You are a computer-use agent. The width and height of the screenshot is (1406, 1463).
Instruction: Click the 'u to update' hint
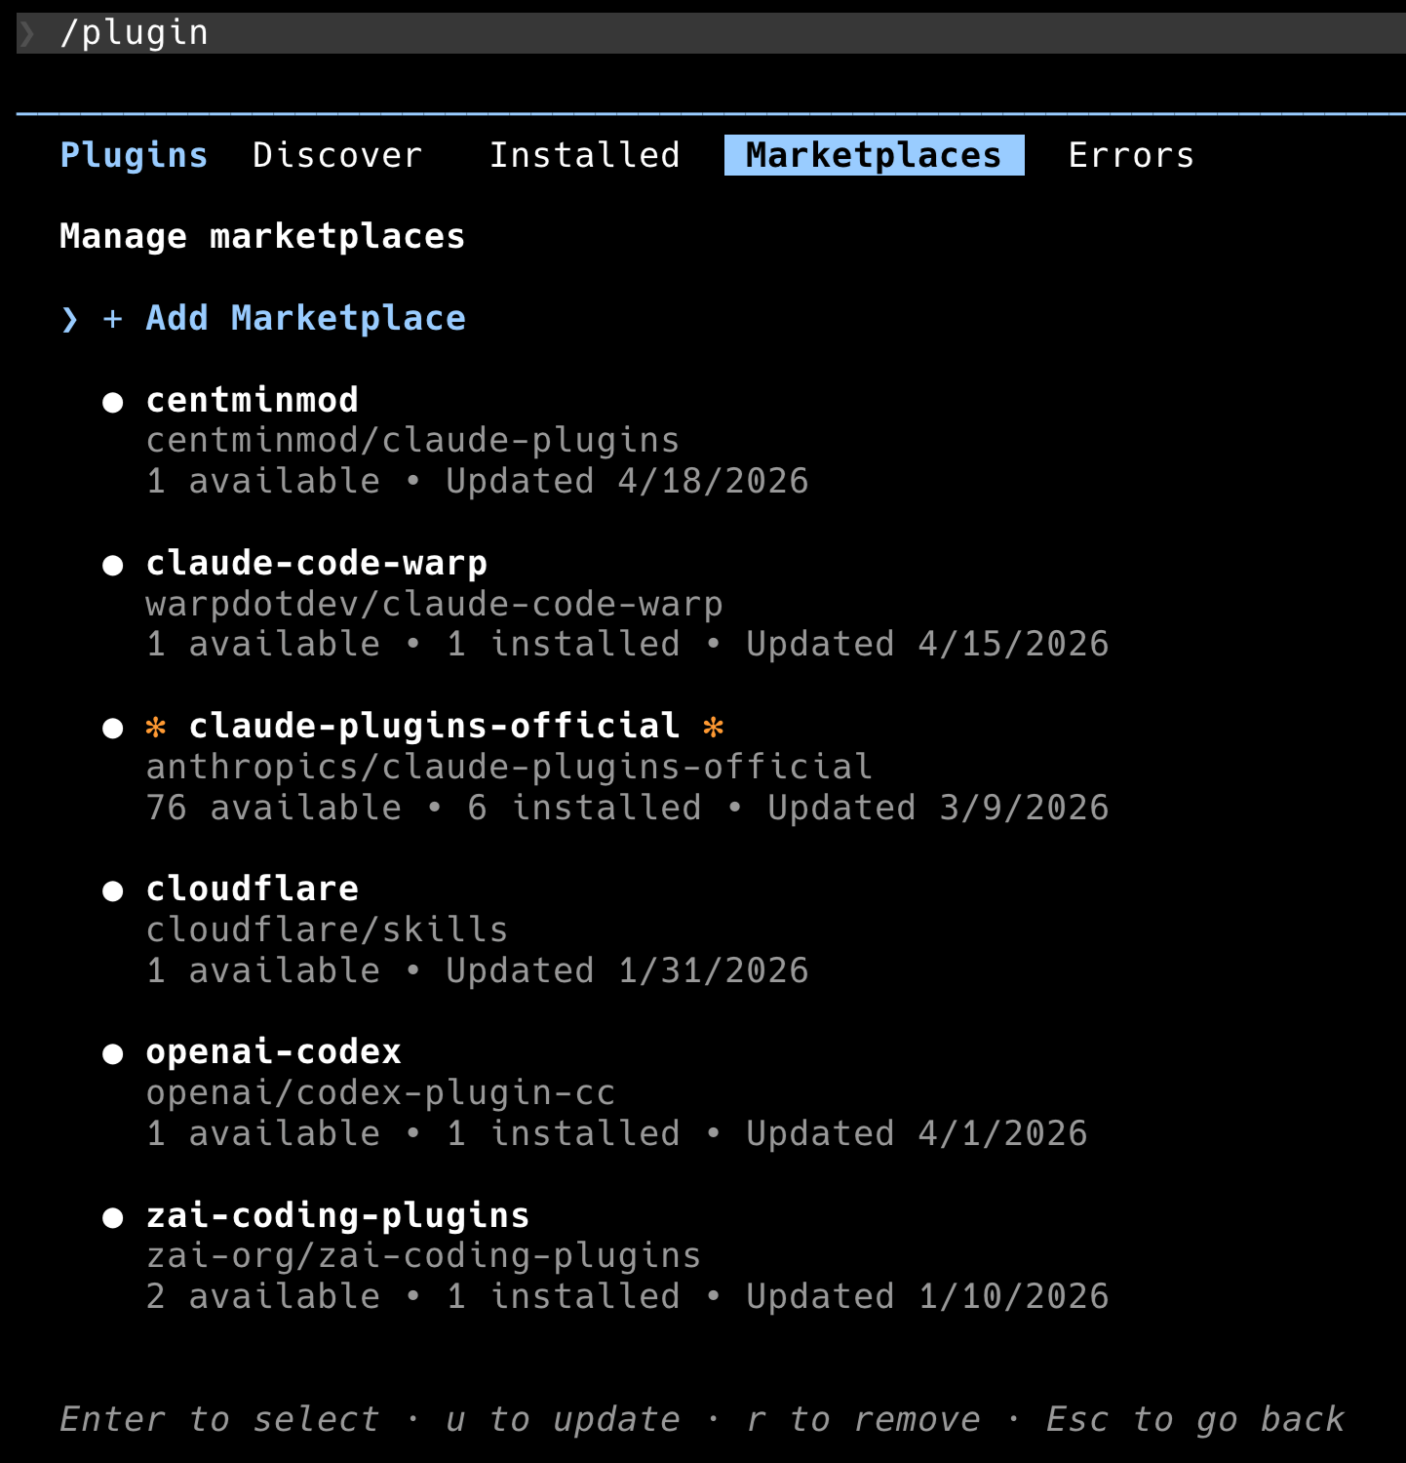tap(563, 1419)
